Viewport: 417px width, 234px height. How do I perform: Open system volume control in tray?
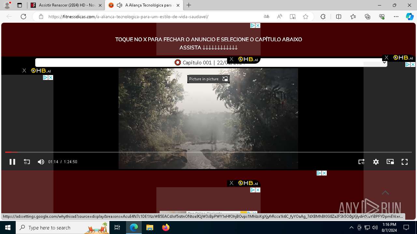coord(375,227)
